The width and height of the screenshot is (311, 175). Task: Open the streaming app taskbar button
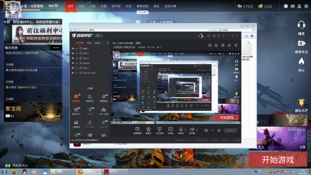[89, 171]
